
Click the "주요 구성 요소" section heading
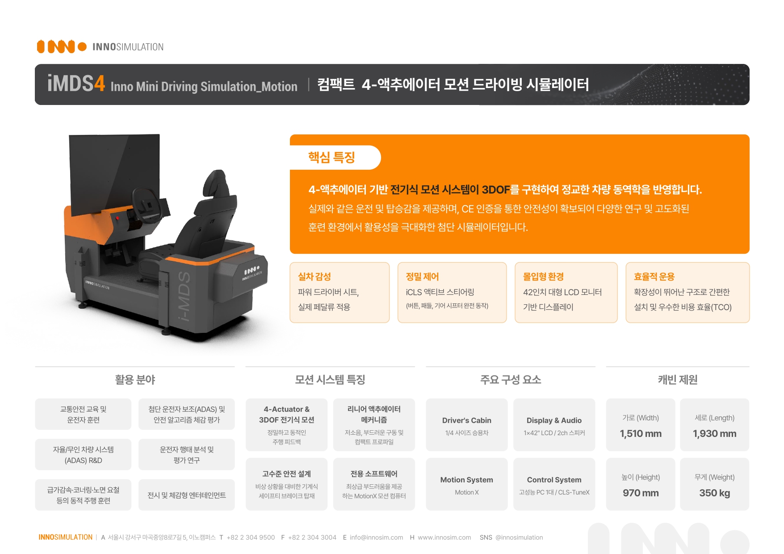tap(511, 380)
